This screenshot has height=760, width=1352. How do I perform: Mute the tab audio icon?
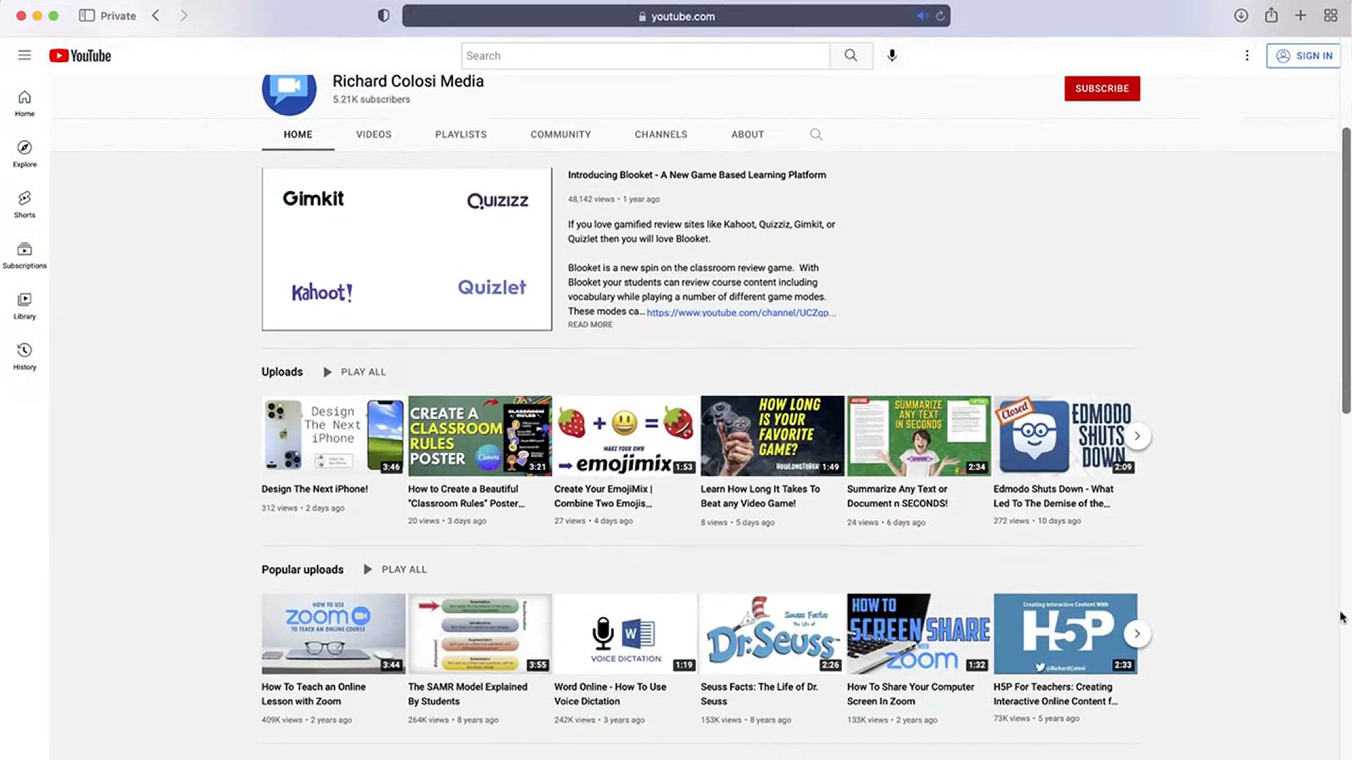[922, 16]
